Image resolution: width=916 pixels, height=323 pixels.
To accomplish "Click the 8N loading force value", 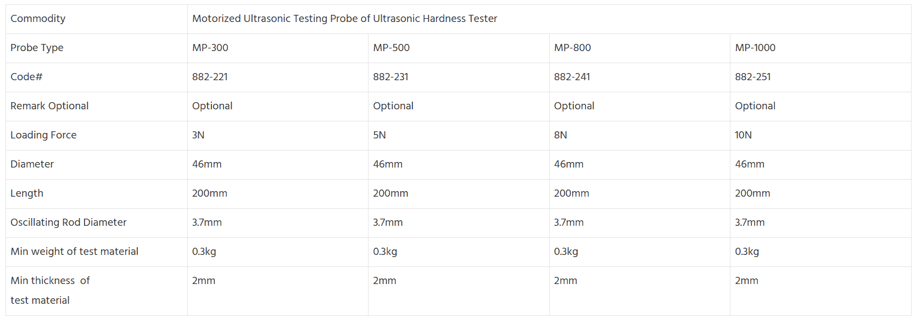I will 560,135.
